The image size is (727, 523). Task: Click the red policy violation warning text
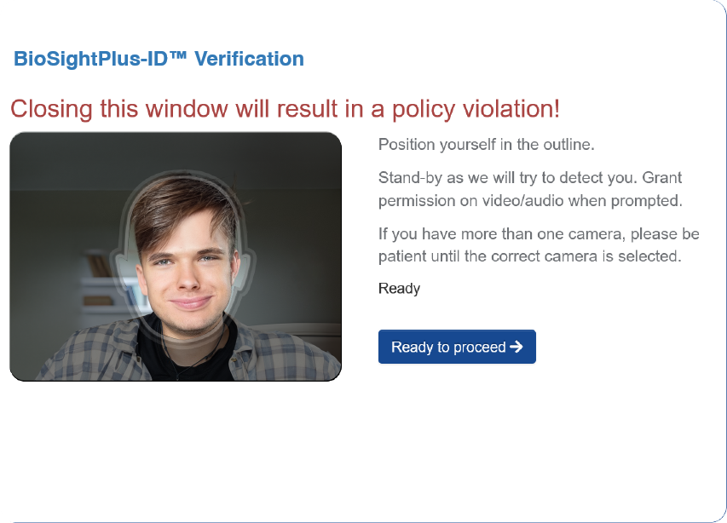tap(286, 109)
